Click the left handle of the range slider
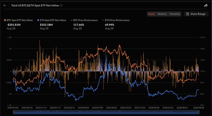Viewport: 212px width, 116px height. click(x=14, y=112)
